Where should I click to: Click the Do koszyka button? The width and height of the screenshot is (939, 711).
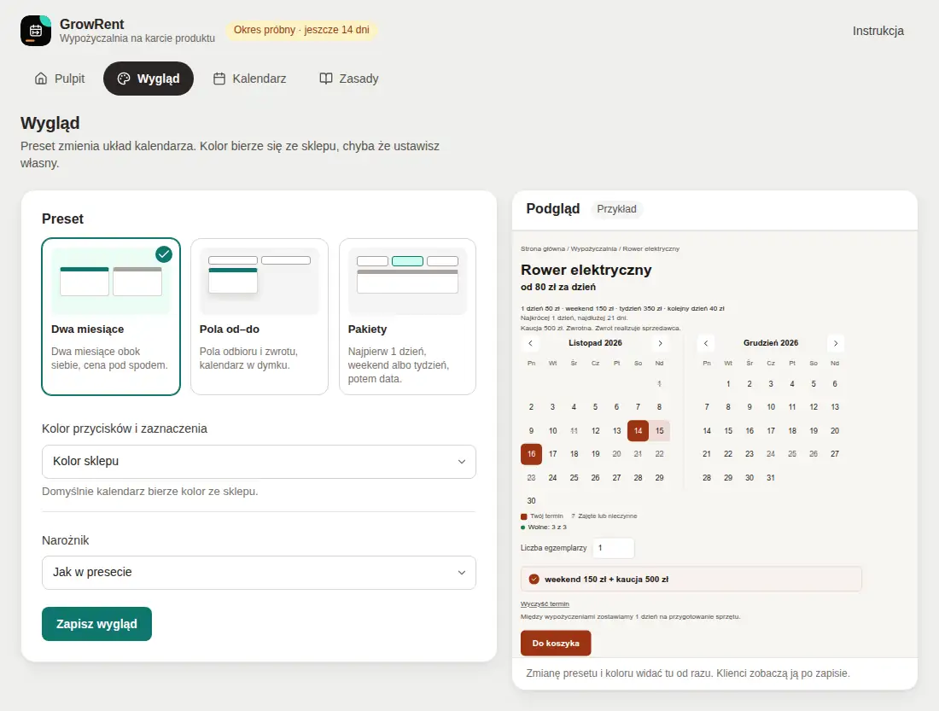pyautogui.click(x=556, y=644)
